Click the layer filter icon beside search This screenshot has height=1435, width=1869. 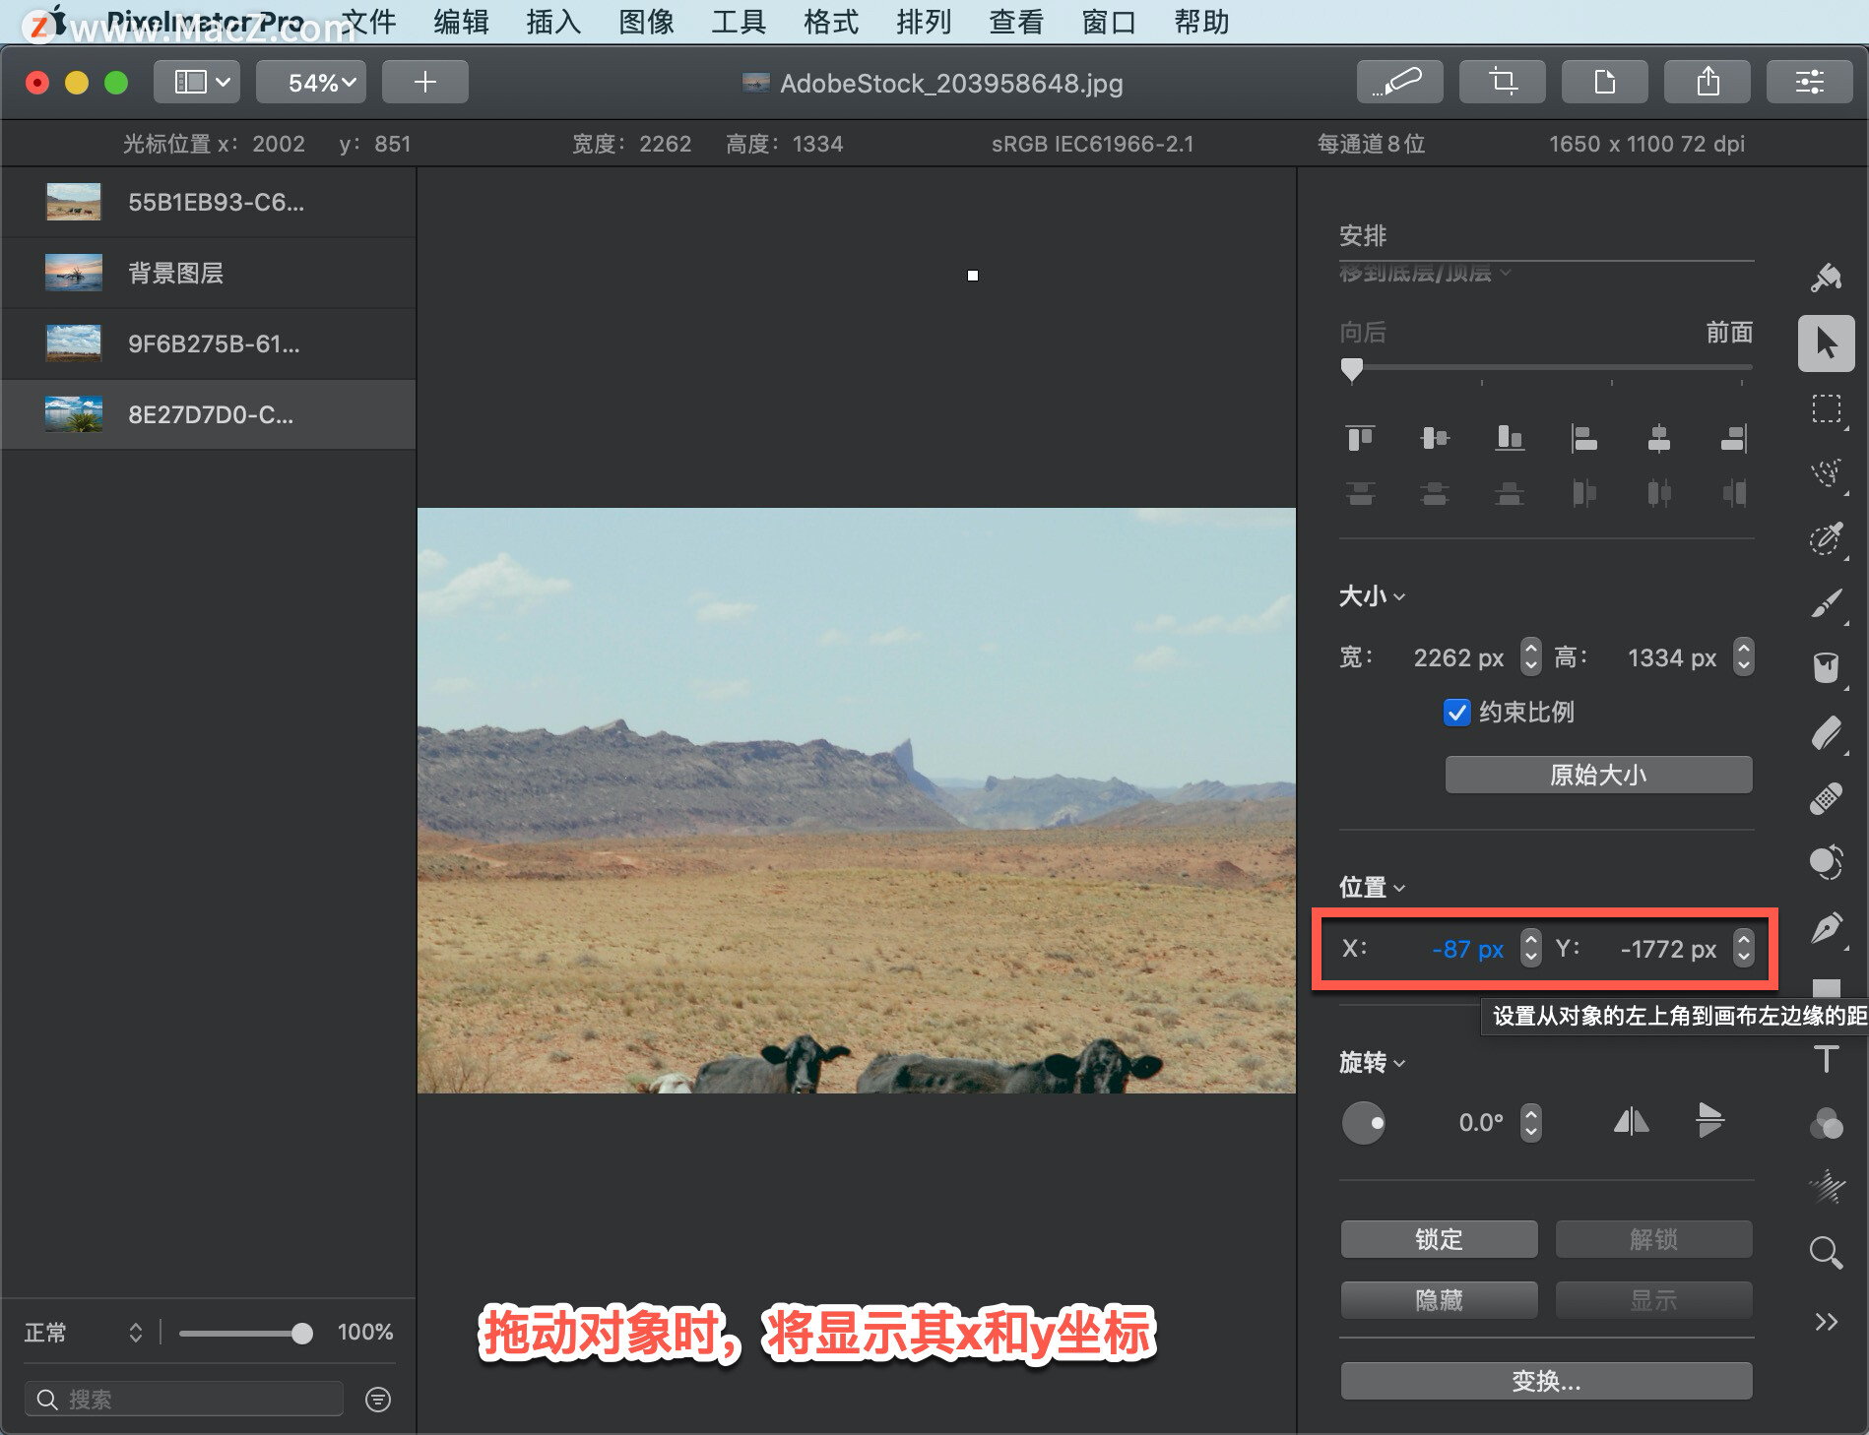[378, 1400]
